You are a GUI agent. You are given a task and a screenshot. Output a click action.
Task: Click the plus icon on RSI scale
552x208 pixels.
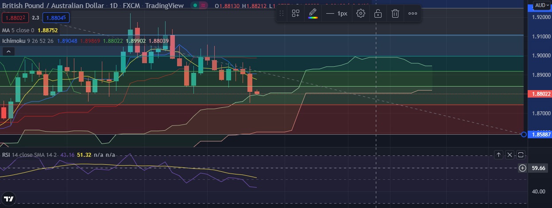click(522, 168)
